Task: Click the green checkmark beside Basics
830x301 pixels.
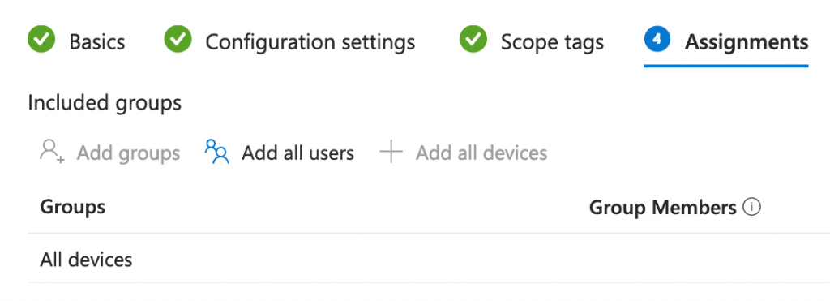Action: (41, 40)
